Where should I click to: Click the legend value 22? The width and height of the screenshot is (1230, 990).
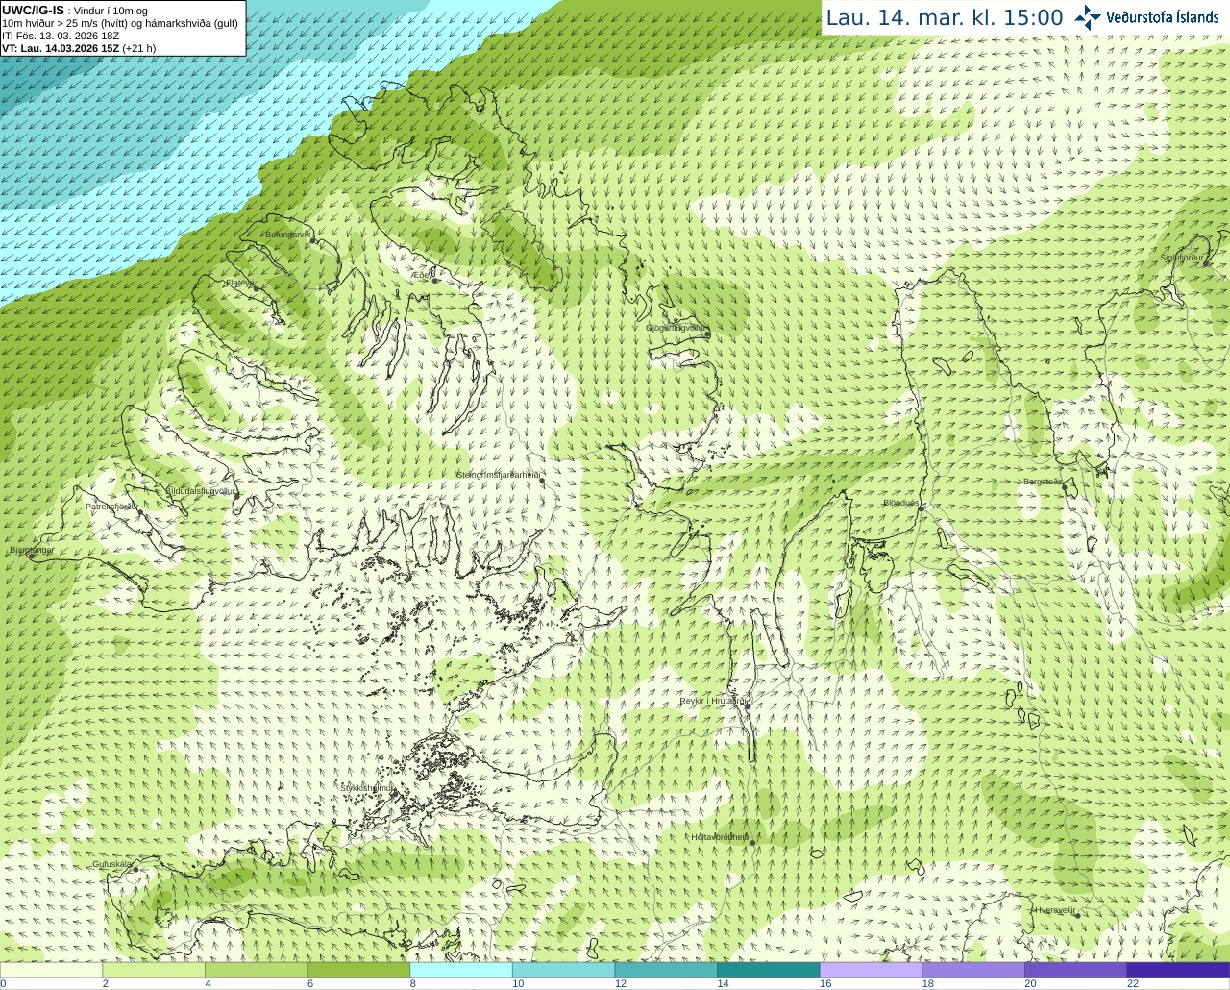tap(1132, 983)
